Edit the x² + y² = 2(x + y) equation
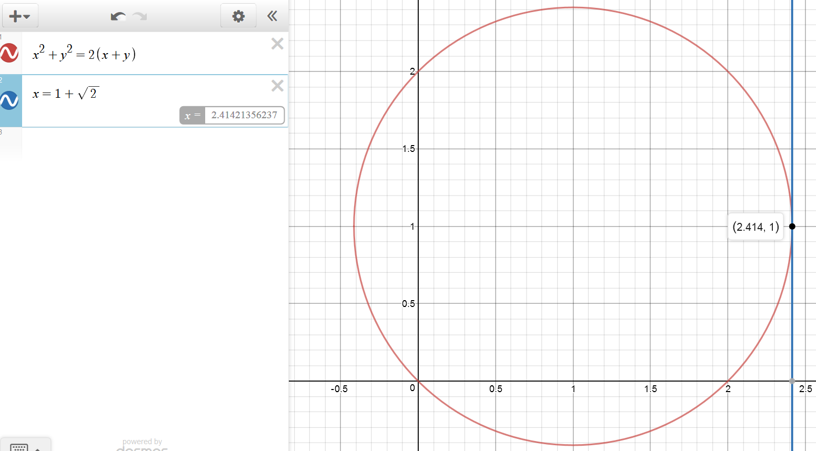 (x=84, y=54)
